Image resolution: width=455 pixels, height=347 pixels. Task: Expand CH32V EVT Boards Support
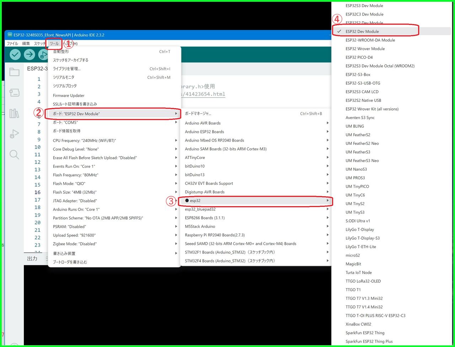[256, 183]
